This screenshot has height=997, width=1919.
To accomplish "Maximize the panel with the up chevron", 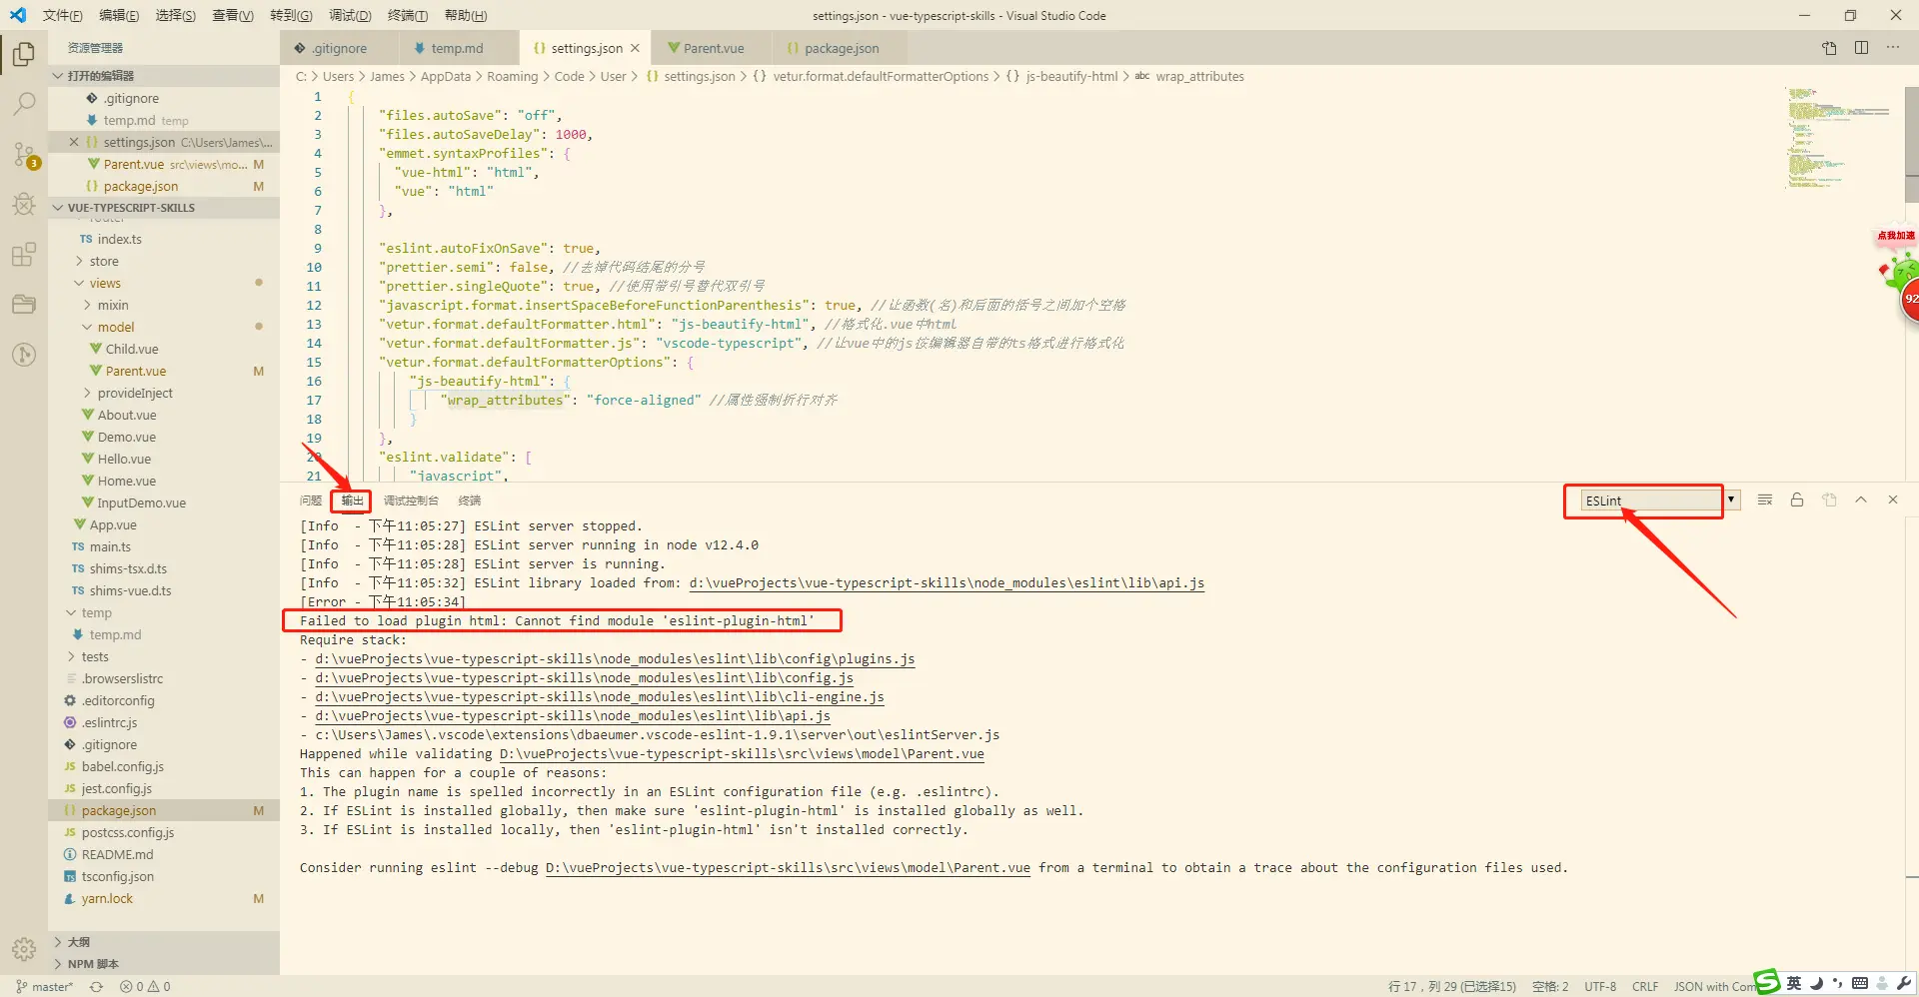I will 1861,499.
